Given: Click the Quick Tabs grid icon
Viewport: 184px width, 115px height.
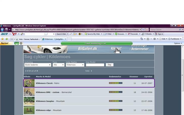Looking at the screenshot, I should click(x=12, y=39).
